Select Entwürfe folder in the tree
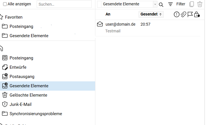This screenshot has width=208, height=125. click(x=18, y=67)
